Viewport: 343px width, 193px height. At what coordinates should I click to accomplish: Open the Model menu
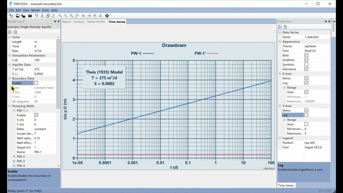pos(35,10)
